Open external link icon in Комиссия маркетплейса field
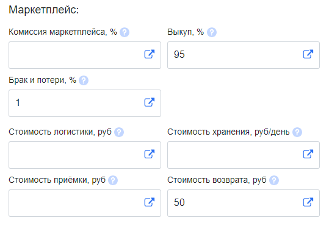Viewport: 329px width, 226px height. 150,54
